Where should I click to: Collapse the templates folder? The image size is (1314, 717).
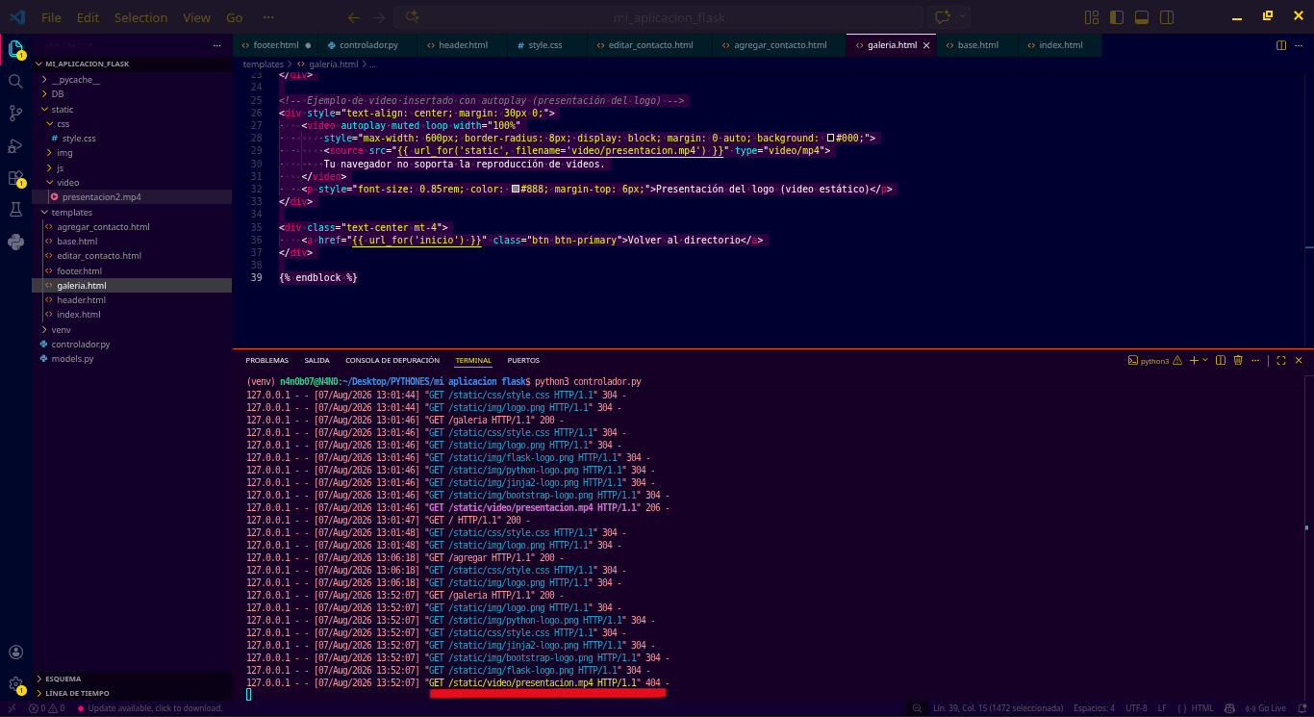tap(132, 212)
